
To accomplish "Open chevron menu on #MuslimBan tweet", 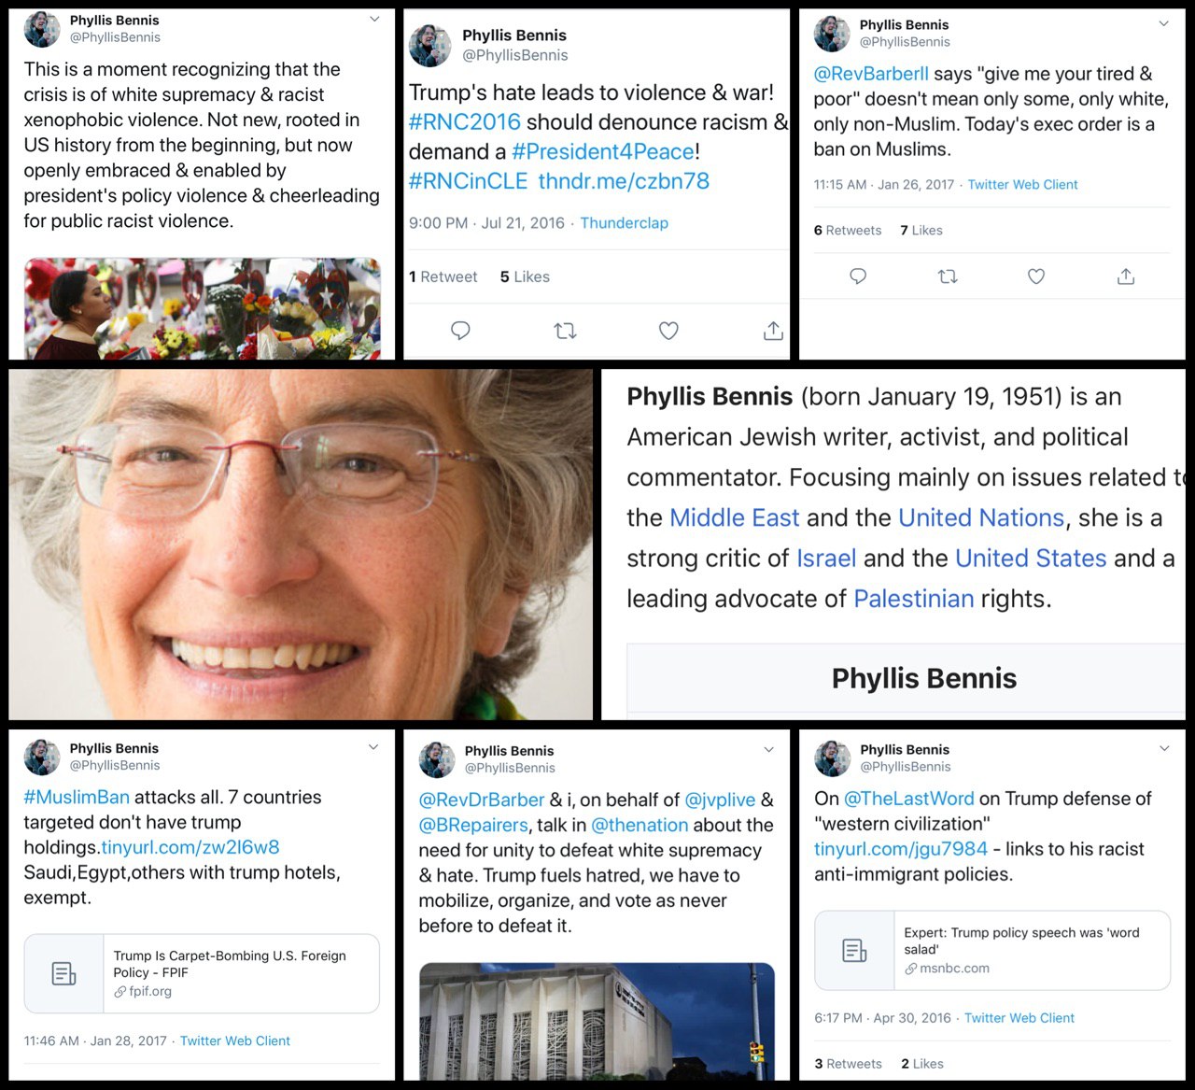I will click(x=373, y=747).
